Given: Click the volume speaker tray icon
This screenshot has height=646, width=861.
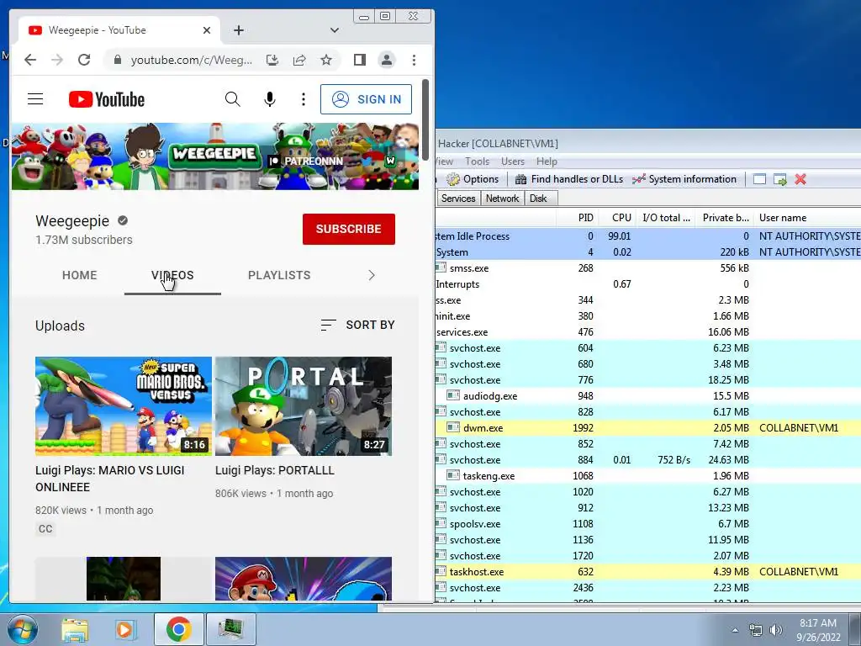Looking at the screenshot, I should (x=775, y=630).
